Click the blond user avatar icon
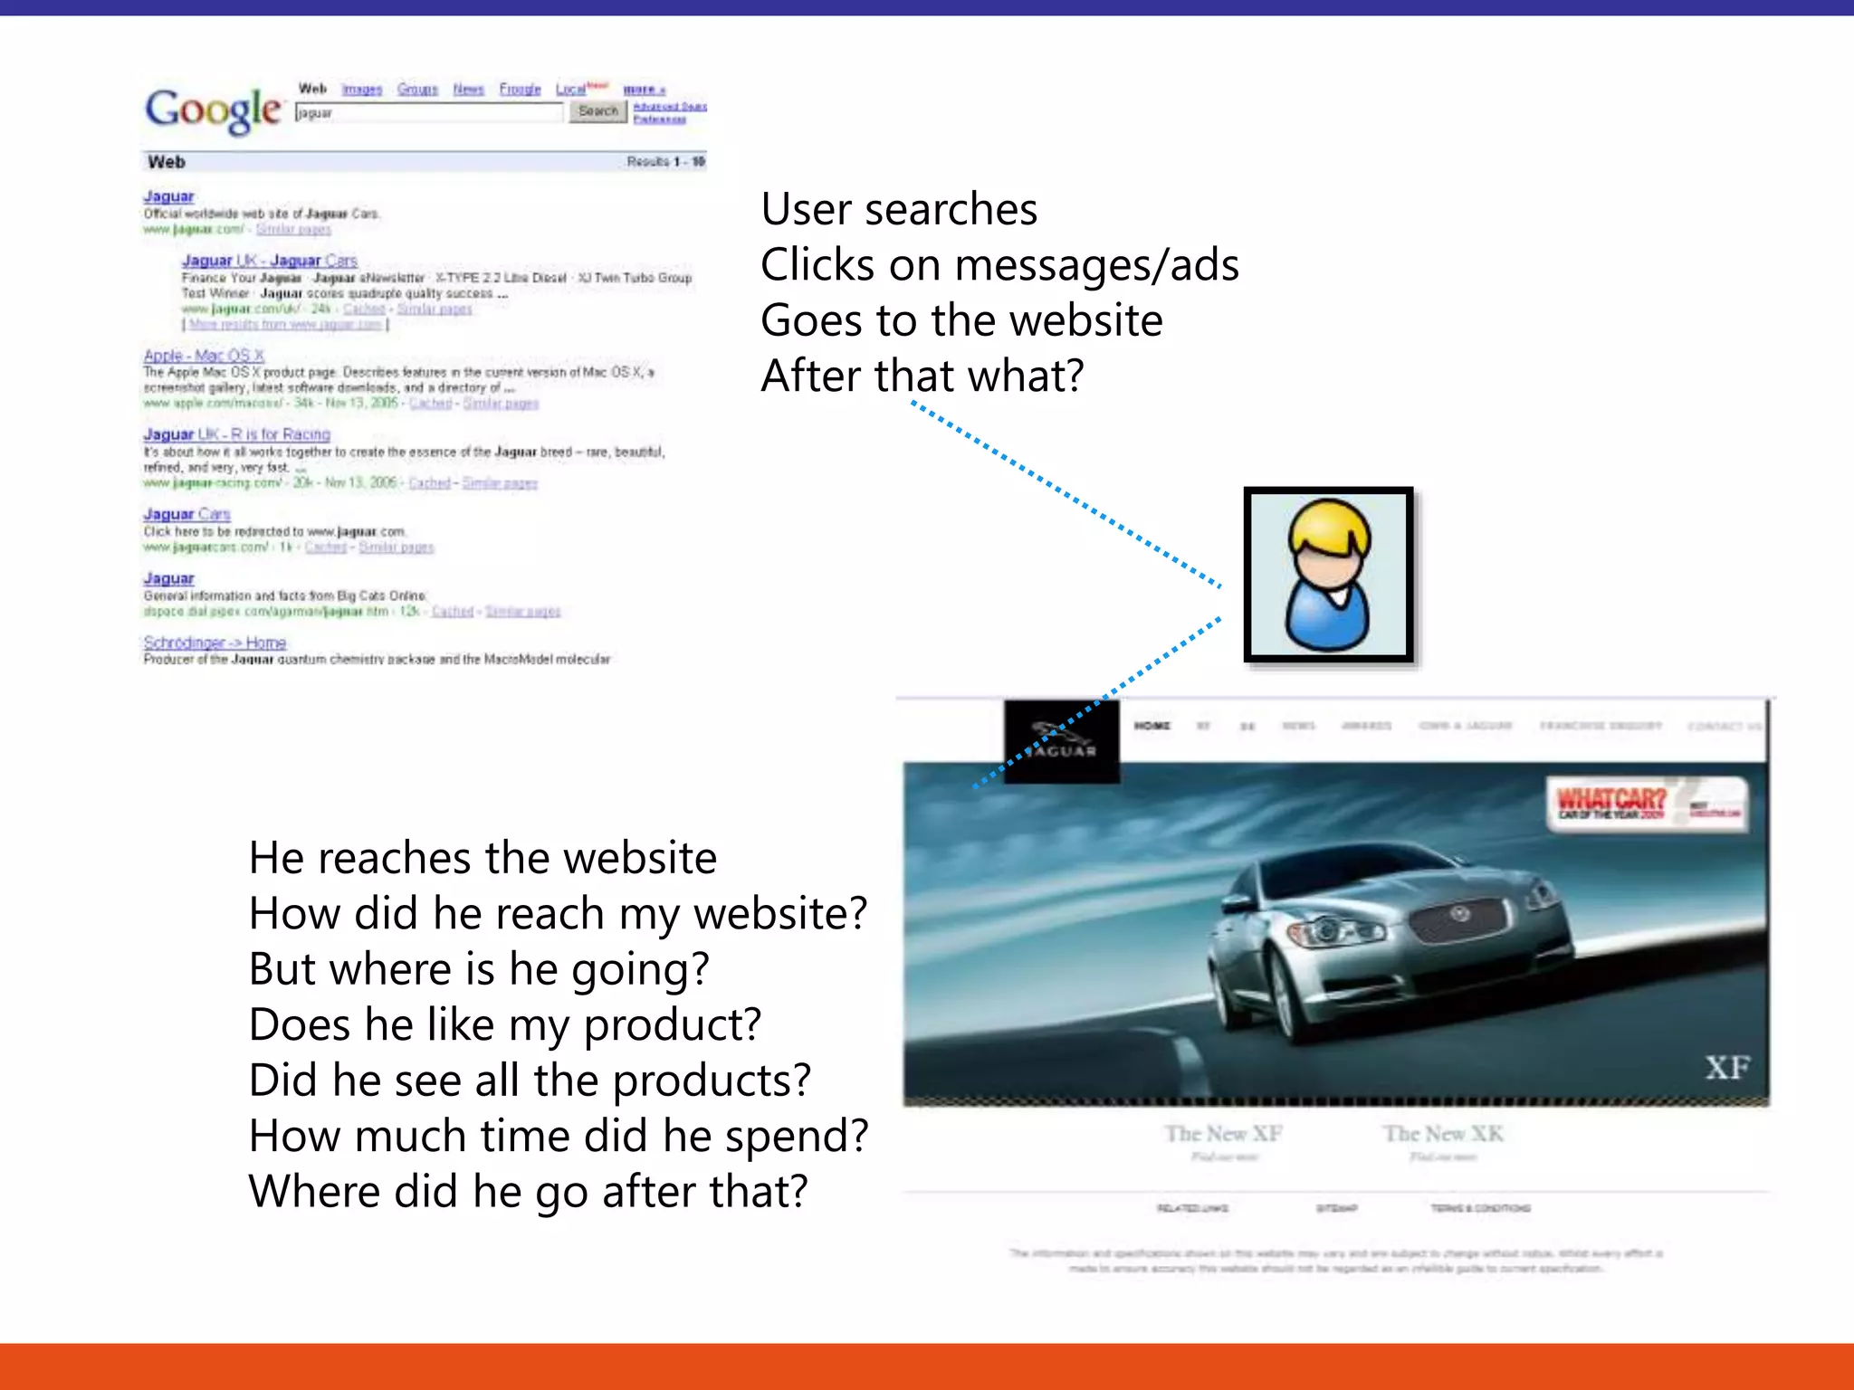Screen dimensions: 1854x1390 coord(1328,575)
